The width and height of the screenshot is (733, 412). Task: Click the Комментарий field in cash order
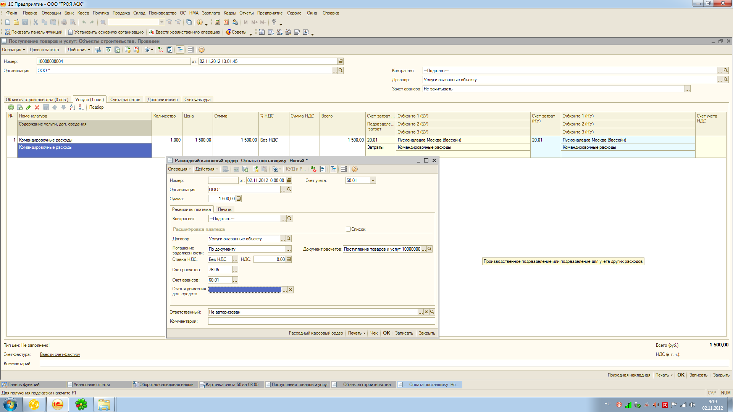tap(321, 321)
